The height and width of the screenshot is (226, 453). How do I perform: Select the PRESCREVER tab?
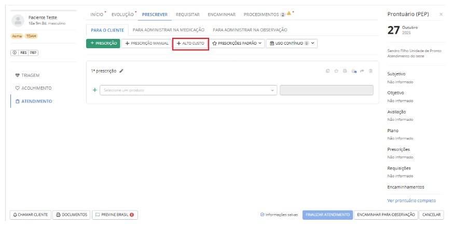(155, 15)
